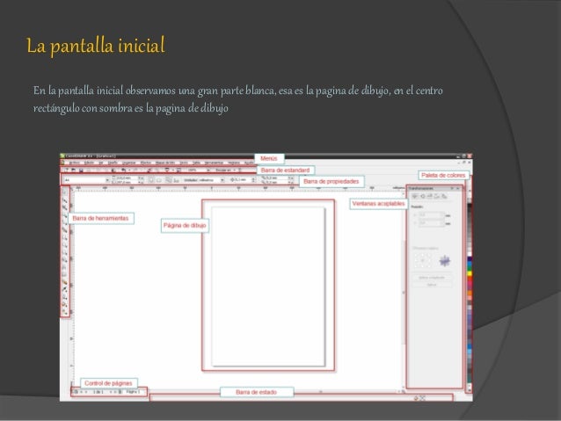Open the Organizar menu
Viewport: 561px width, 421px height.
128,163
